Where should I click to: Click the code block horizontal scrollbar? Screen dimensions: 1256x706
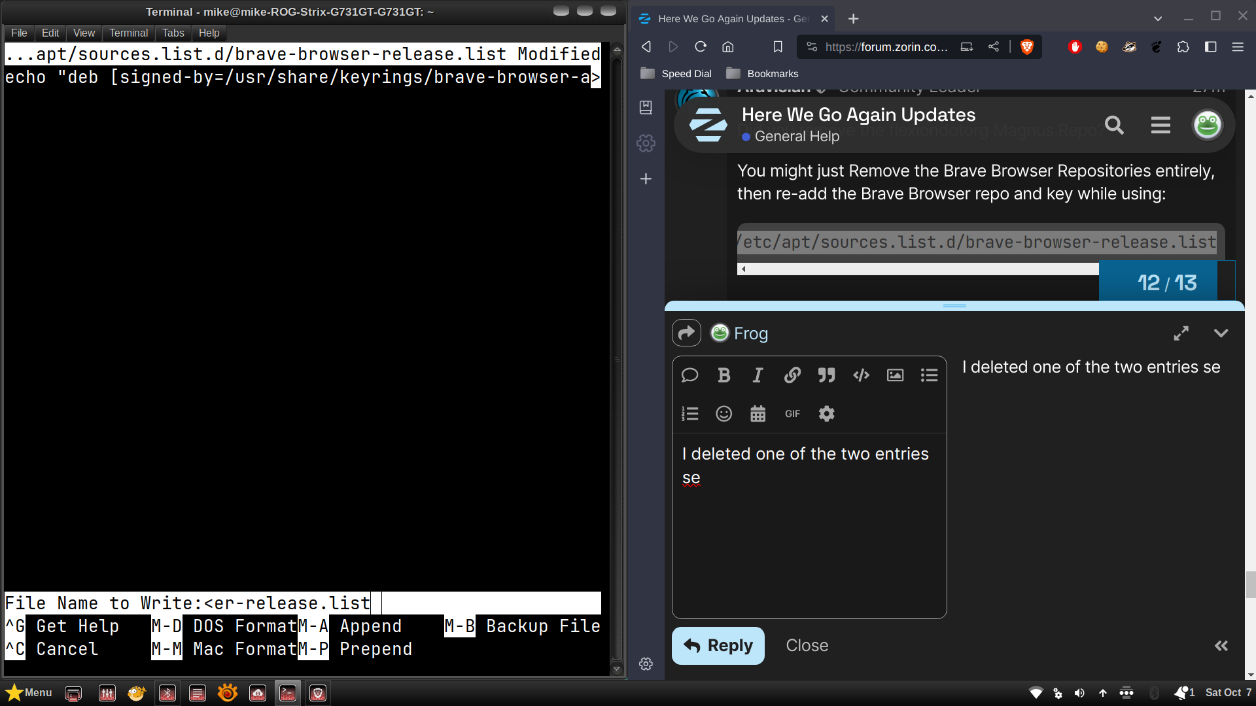tap(918, 269)
